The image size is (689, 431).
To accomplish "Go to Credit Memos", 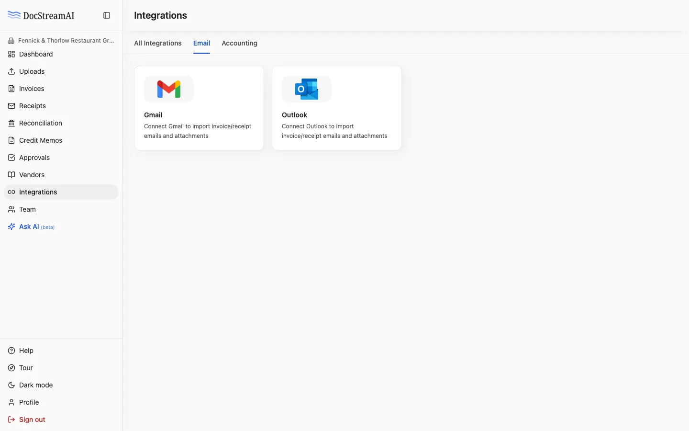I will 61,140.
